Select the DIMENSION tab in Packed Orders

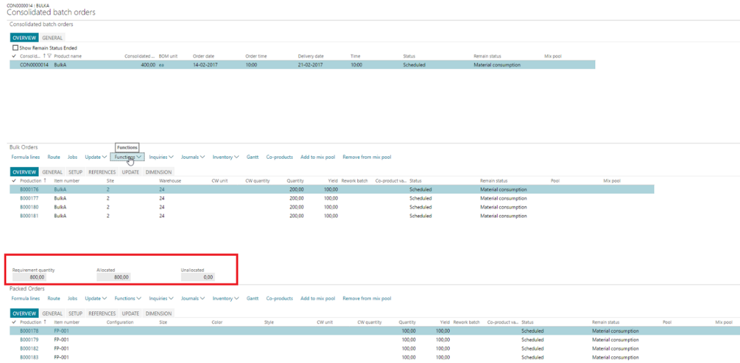point(158,313)
